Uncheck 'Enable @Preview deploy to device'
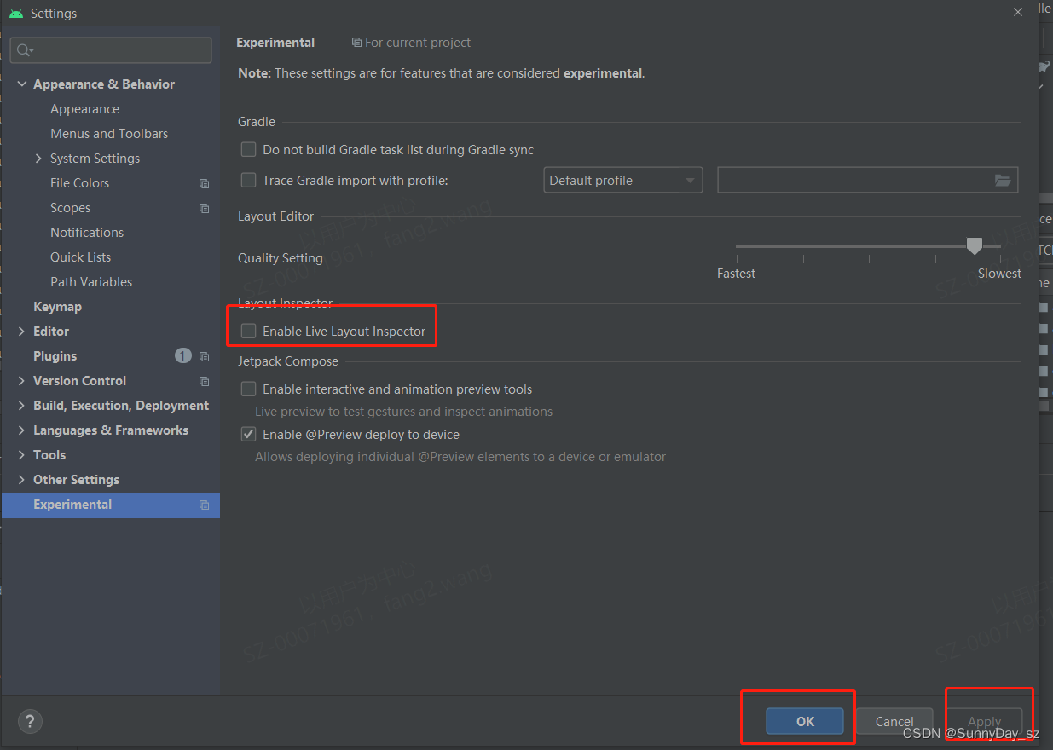Viewport: 1053px width, 750px height. tap(248, 434)
